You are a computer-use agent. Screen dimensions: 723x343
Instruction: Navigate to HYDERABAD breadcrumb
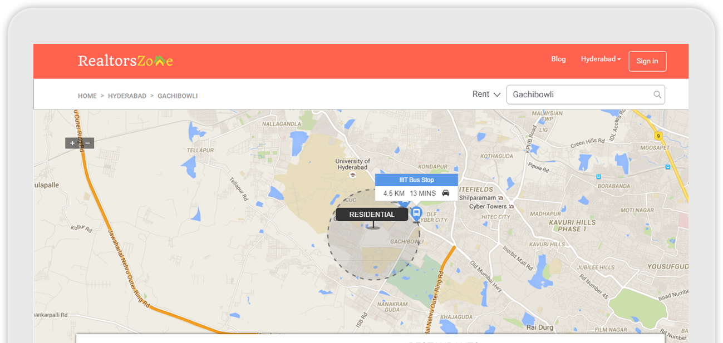(127, 96)
